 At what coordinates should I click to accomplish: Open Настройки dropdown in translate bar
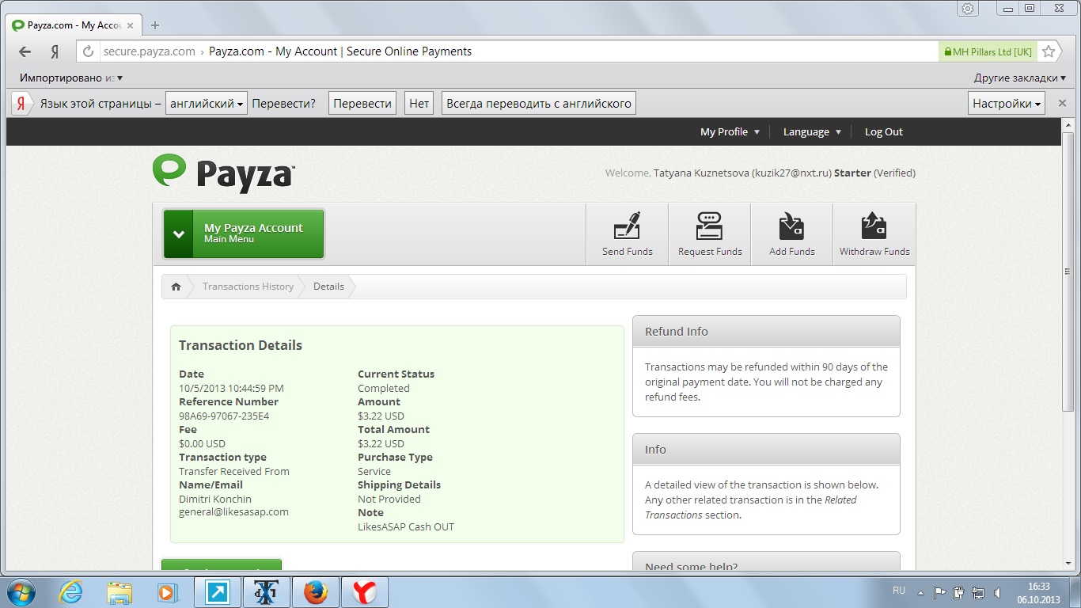click(1007, 104)
